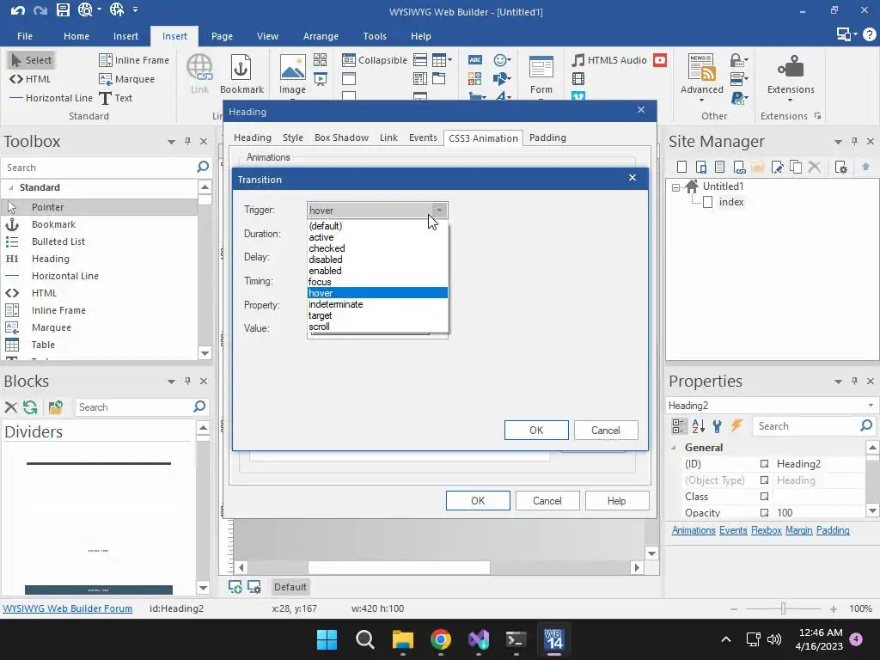880x660 pixels.
Task: Switch to the Padding tab in Heading dialog
Action: click(x=547, y=137)
